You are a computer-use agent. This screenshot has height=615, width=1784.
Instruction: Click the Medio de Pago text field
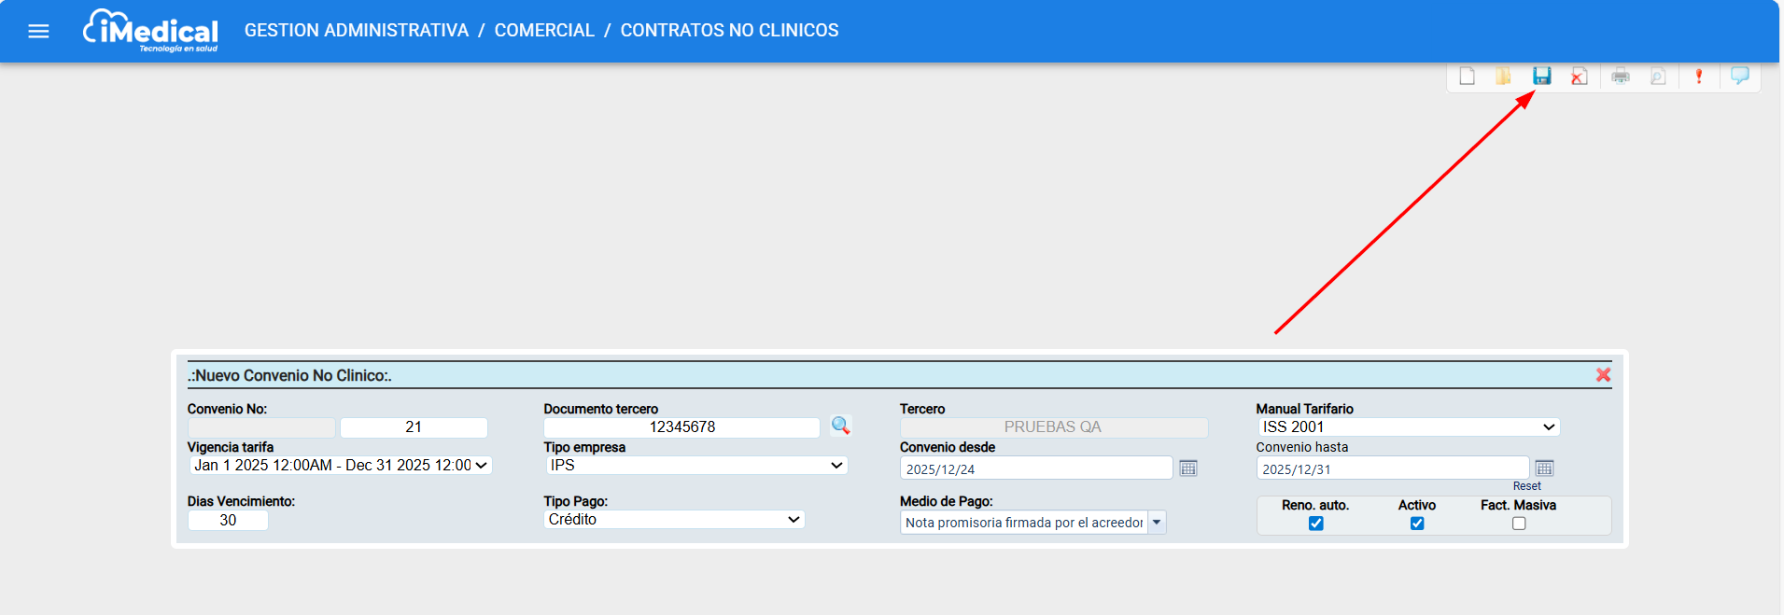[1024, 523]
